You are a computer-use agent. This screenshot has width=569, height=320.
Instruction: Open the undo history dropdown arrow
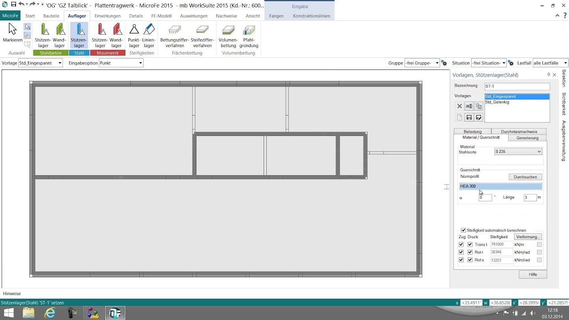click(26, 4)
